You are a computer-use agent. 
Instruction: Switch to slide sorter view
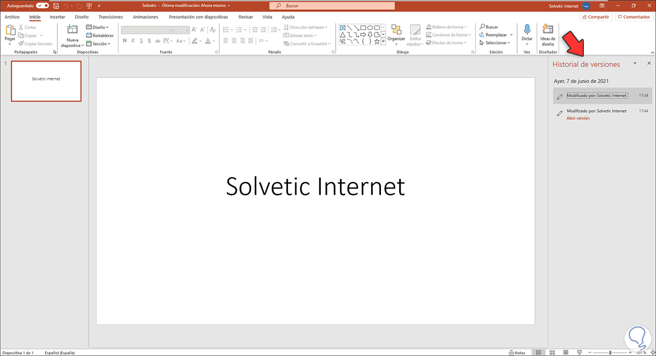[x=551, y=353]
